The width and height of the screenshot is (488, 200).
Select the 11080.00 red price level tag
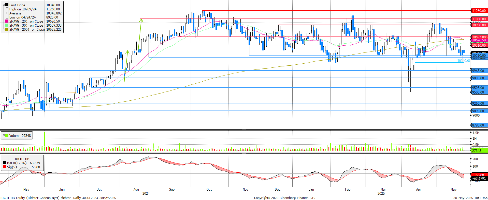click(479, 19)
